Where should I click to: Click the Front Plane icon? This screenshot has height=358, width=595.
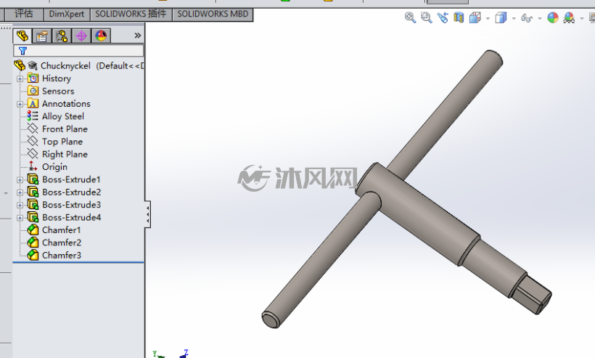pos(33,129)
